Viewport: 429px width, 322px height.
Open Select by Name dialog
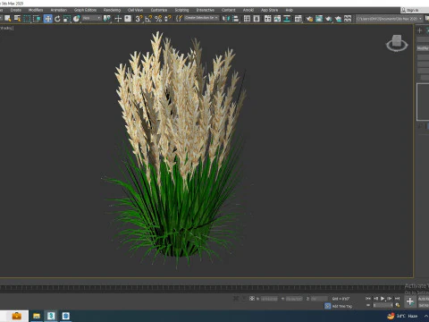pyautogui.click(x=17, y=19)
